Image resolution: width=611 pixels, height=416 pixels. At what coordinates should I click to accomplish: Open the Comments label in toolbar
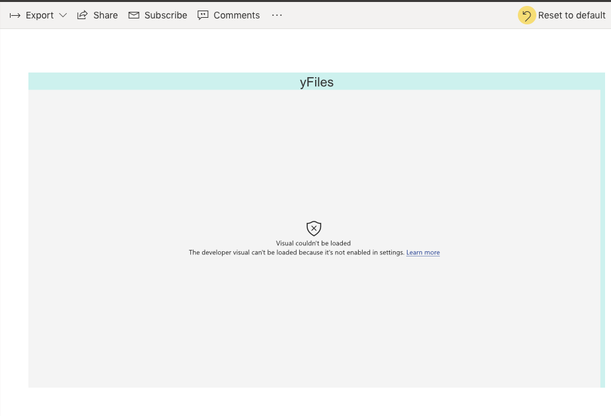[x=236, y=15]
